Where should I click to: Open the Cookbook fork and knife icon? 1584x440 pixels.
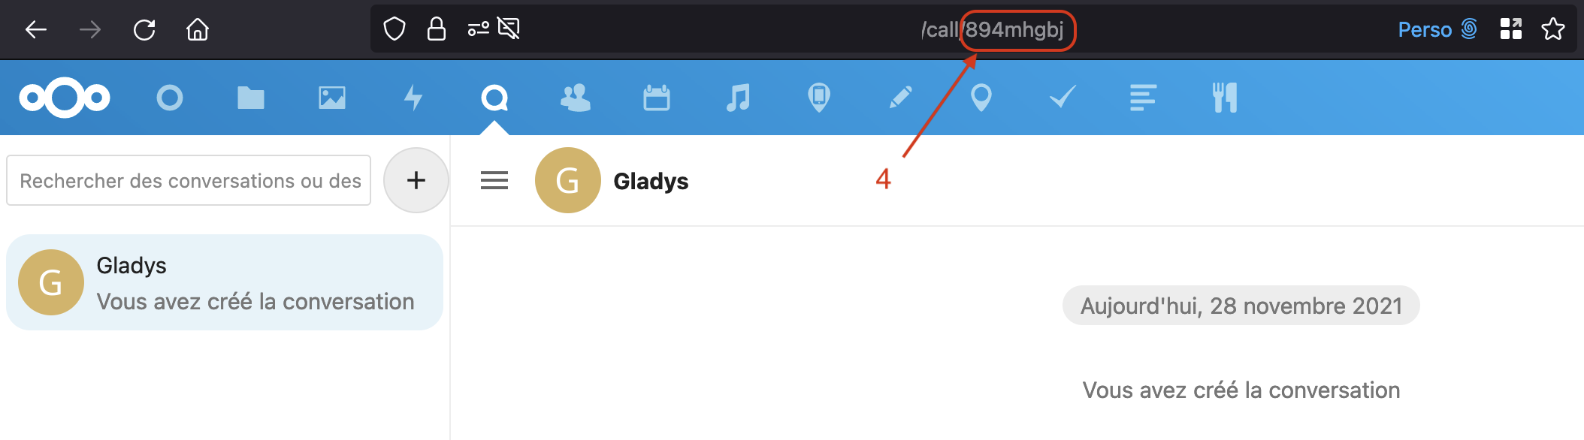coord(1225,98)
